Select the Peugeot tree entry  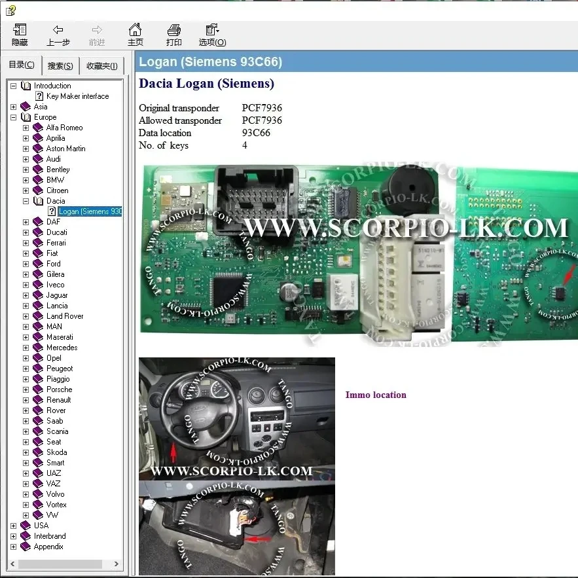60,369
